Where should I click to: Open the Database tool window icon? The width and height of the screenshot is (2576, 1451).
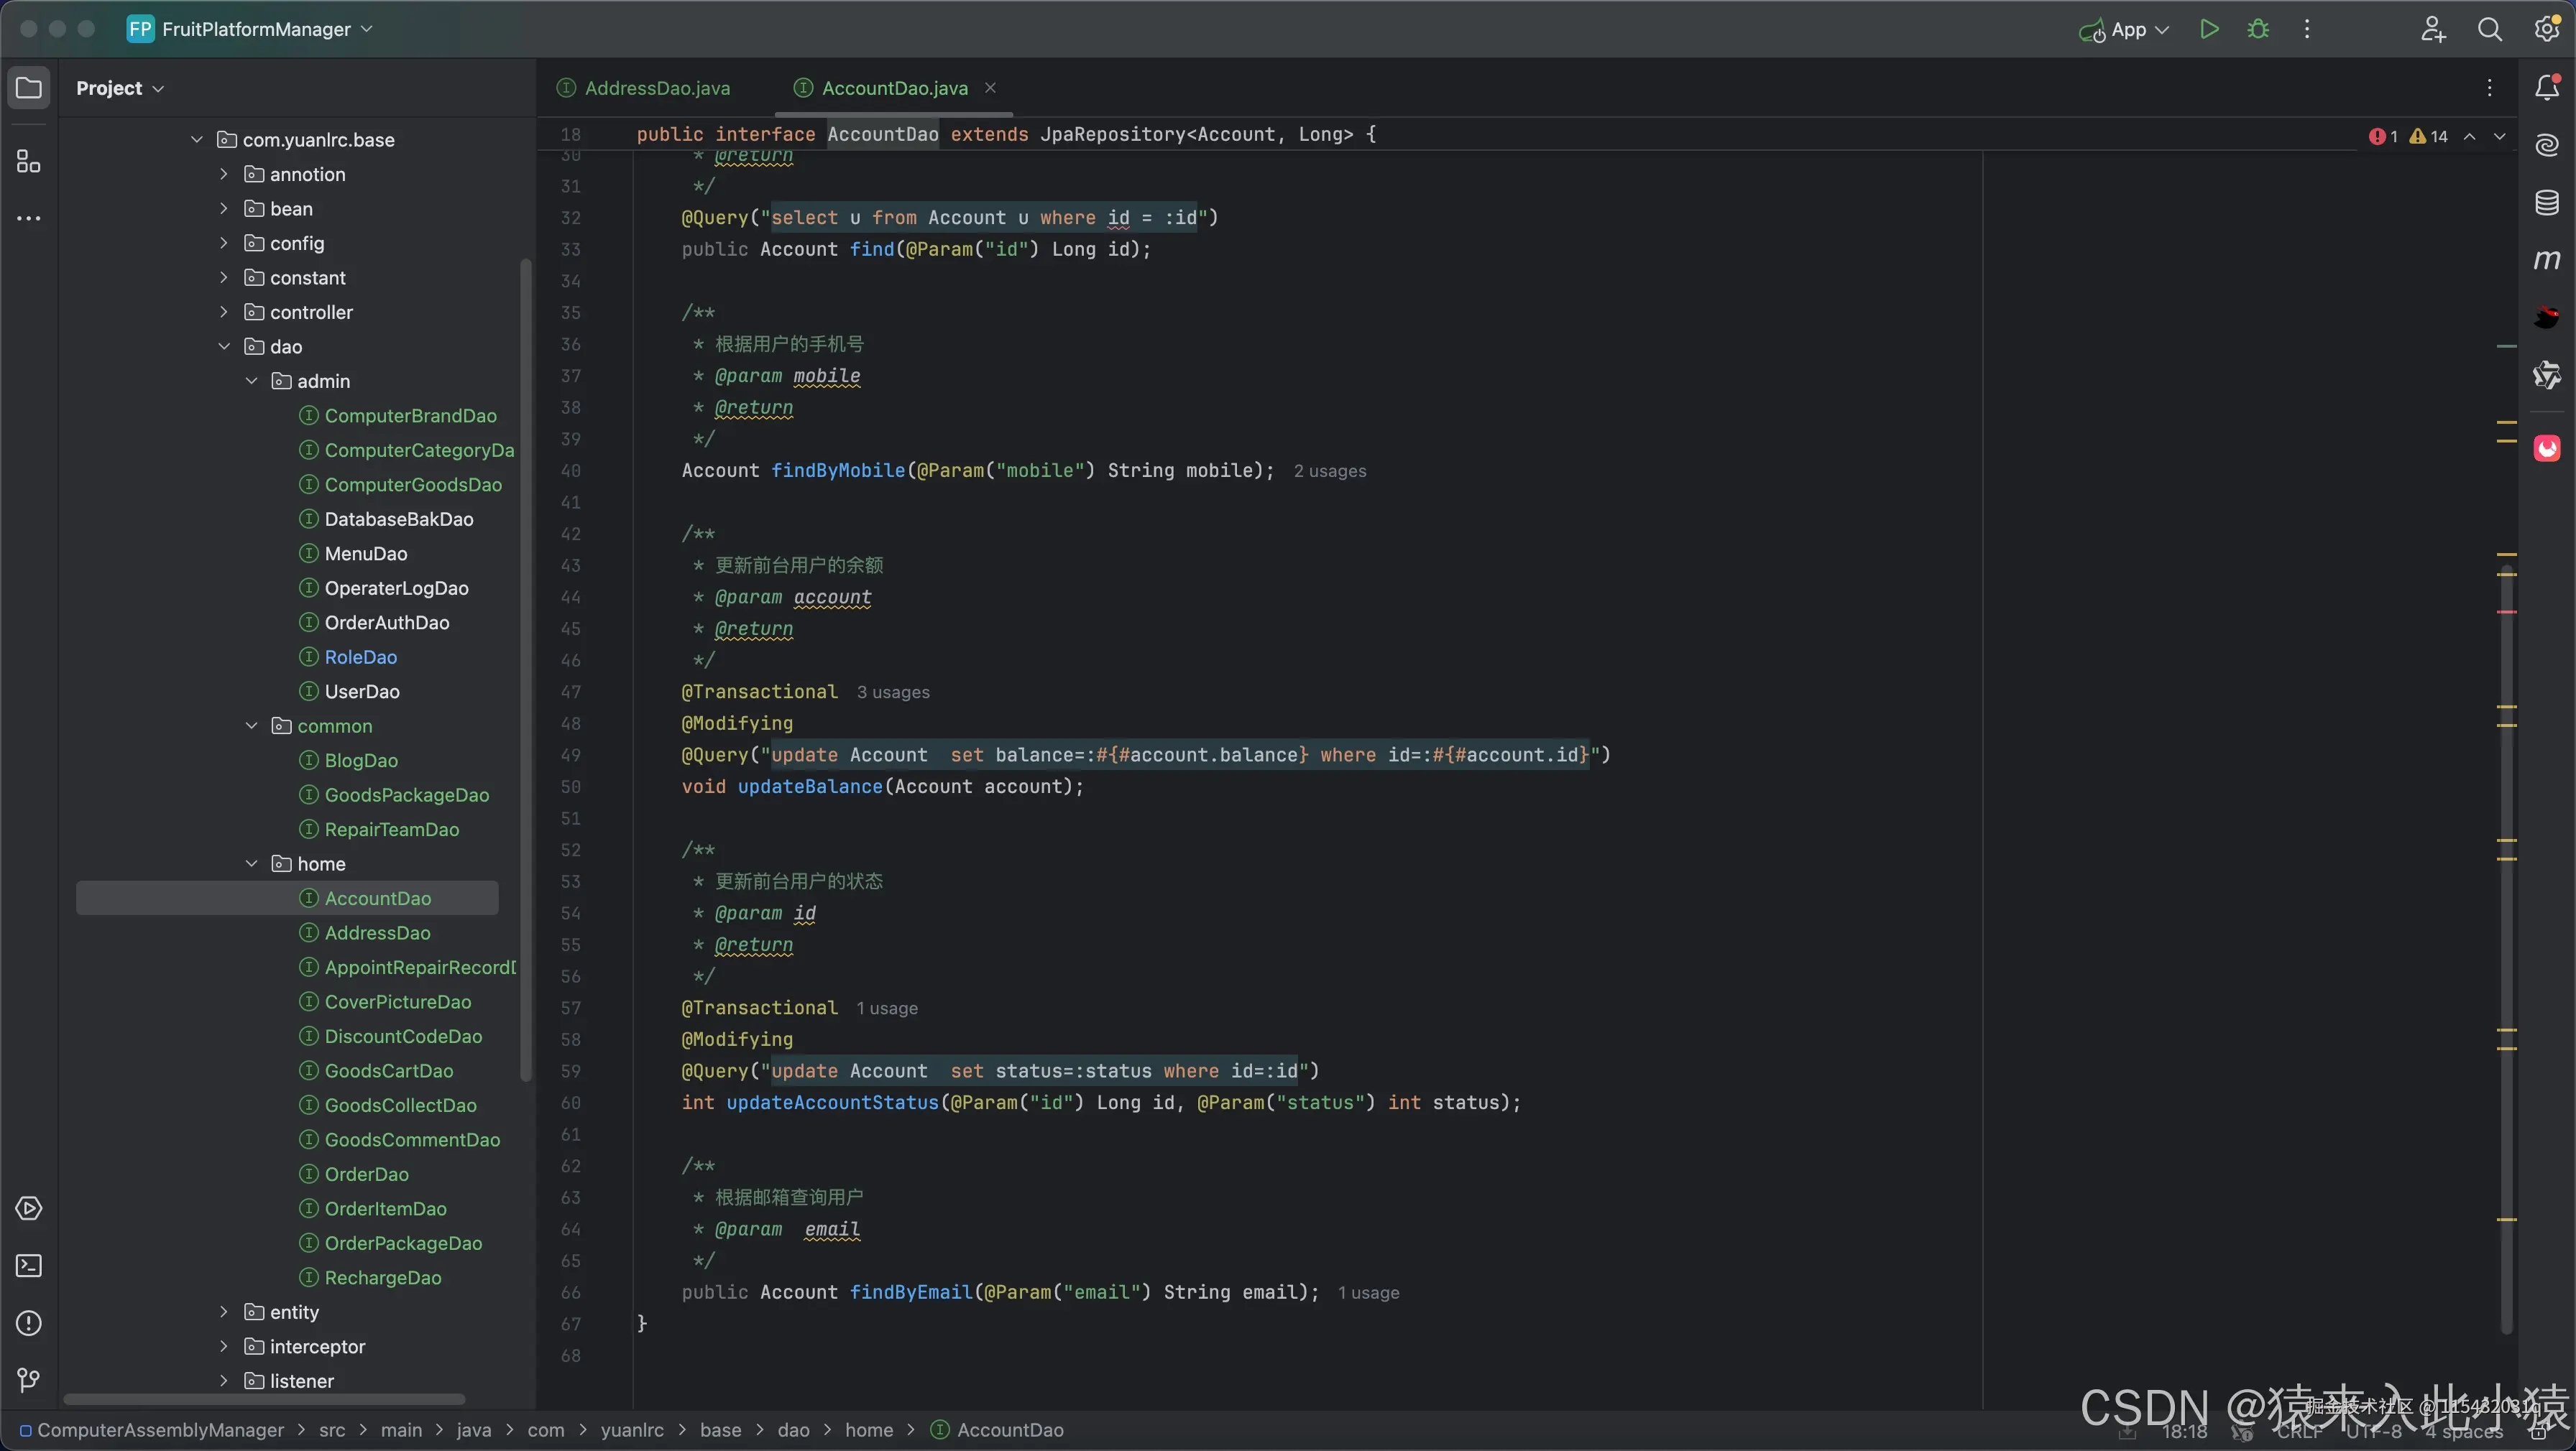point(2546,203)
